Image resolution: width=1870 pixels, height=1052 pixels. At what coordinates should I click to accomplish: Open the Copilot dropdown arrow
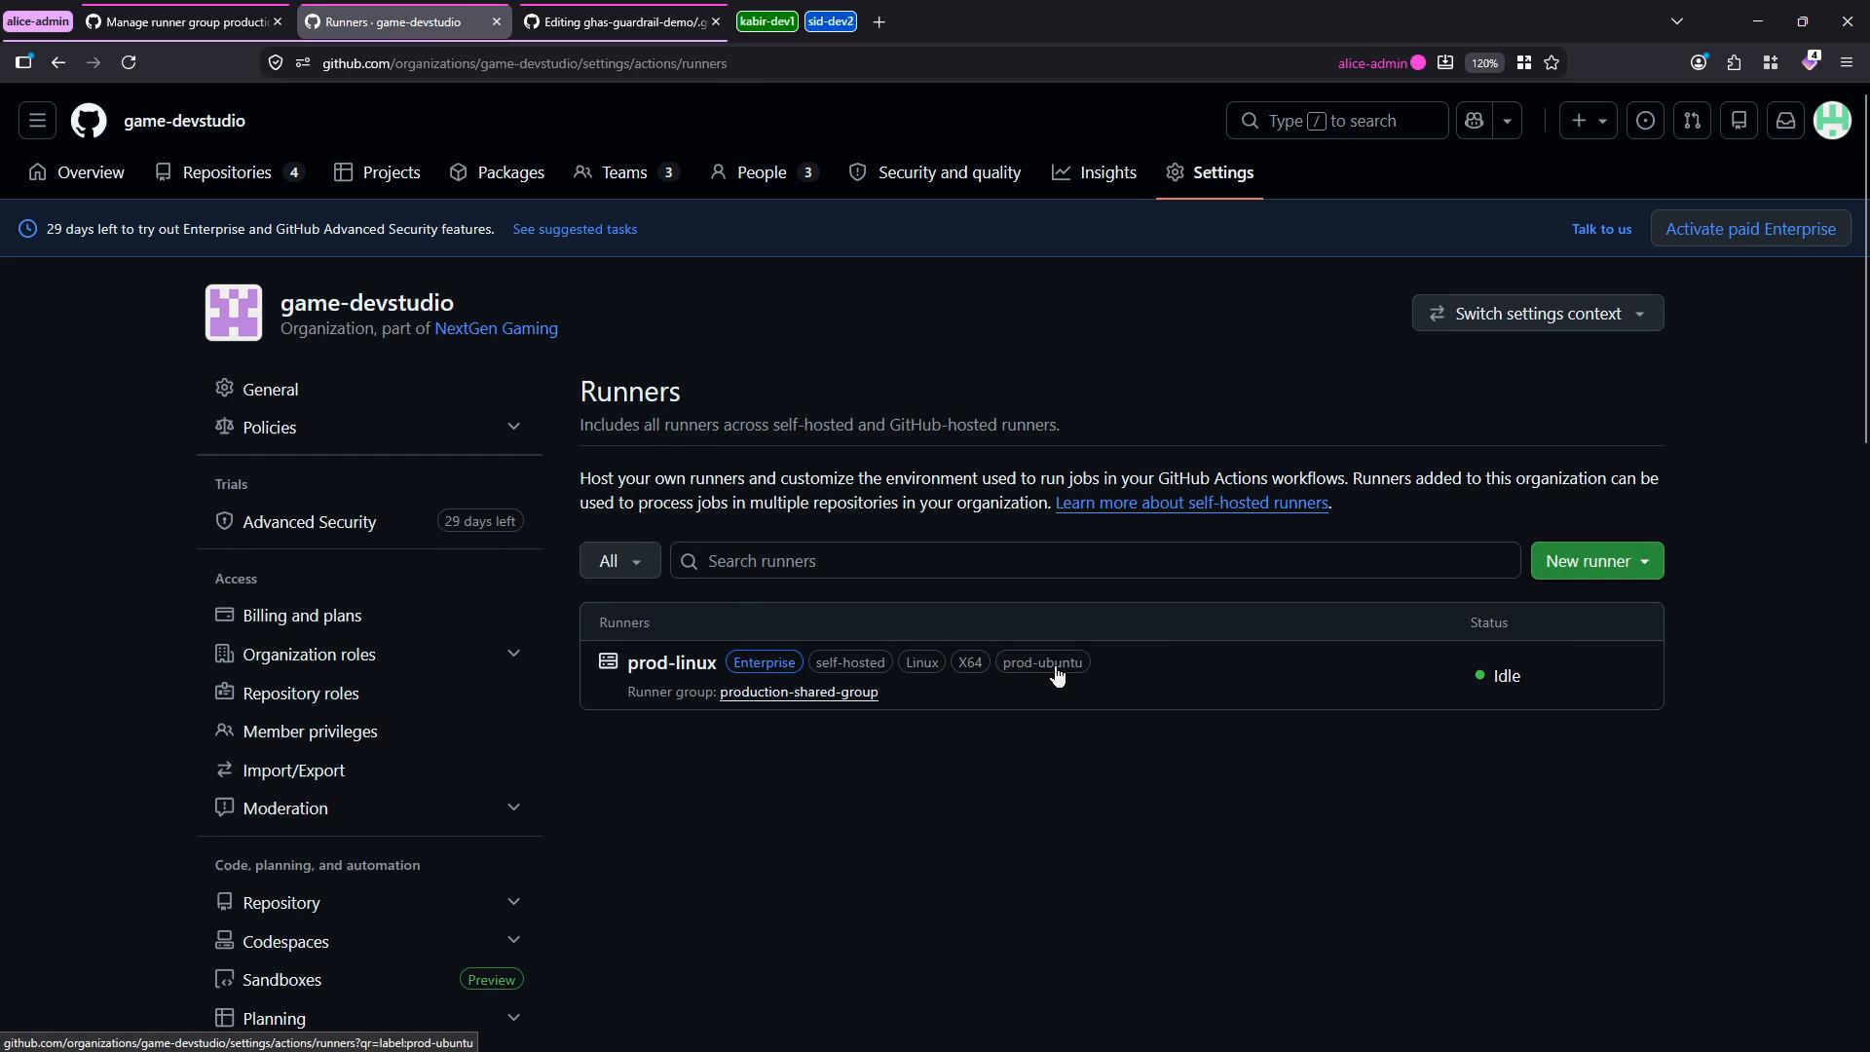[1507, 121]
